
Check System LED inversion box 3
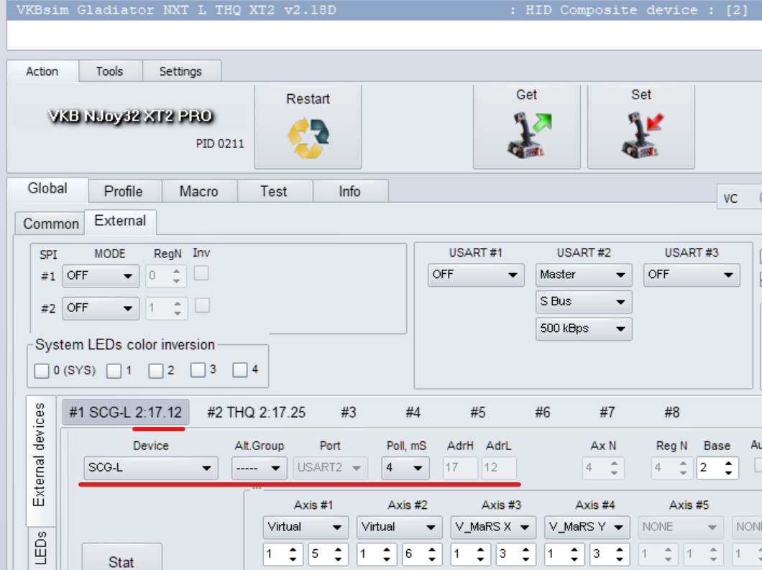click(198, 369)
